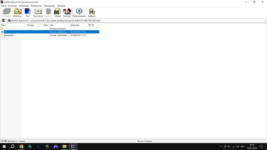Switch to WinRAR taskbar button
The height and width of the screenshot is (150, 267).
click(x=73, y=147)
